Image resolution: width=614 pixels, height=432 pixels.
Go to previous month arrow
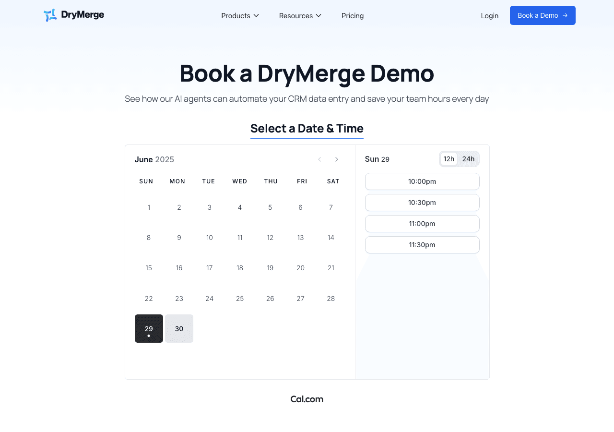(319, 159)
